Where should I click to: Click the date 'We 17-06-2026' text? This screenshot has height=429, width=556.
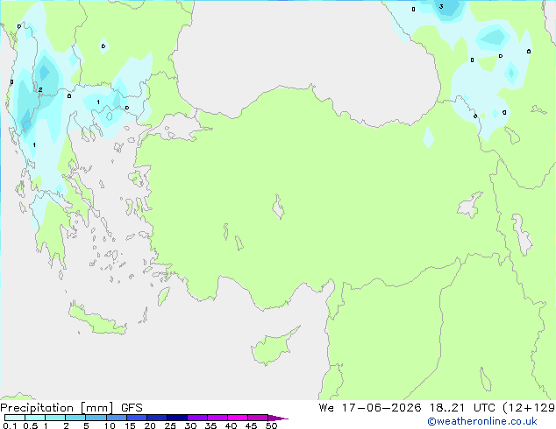pos(370,408)
